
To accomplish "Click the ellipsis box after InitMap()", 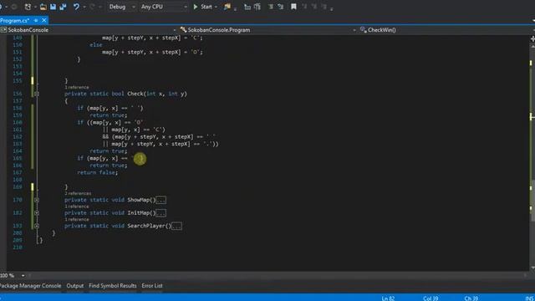I will pyautogui.click(x=160, y=213).
